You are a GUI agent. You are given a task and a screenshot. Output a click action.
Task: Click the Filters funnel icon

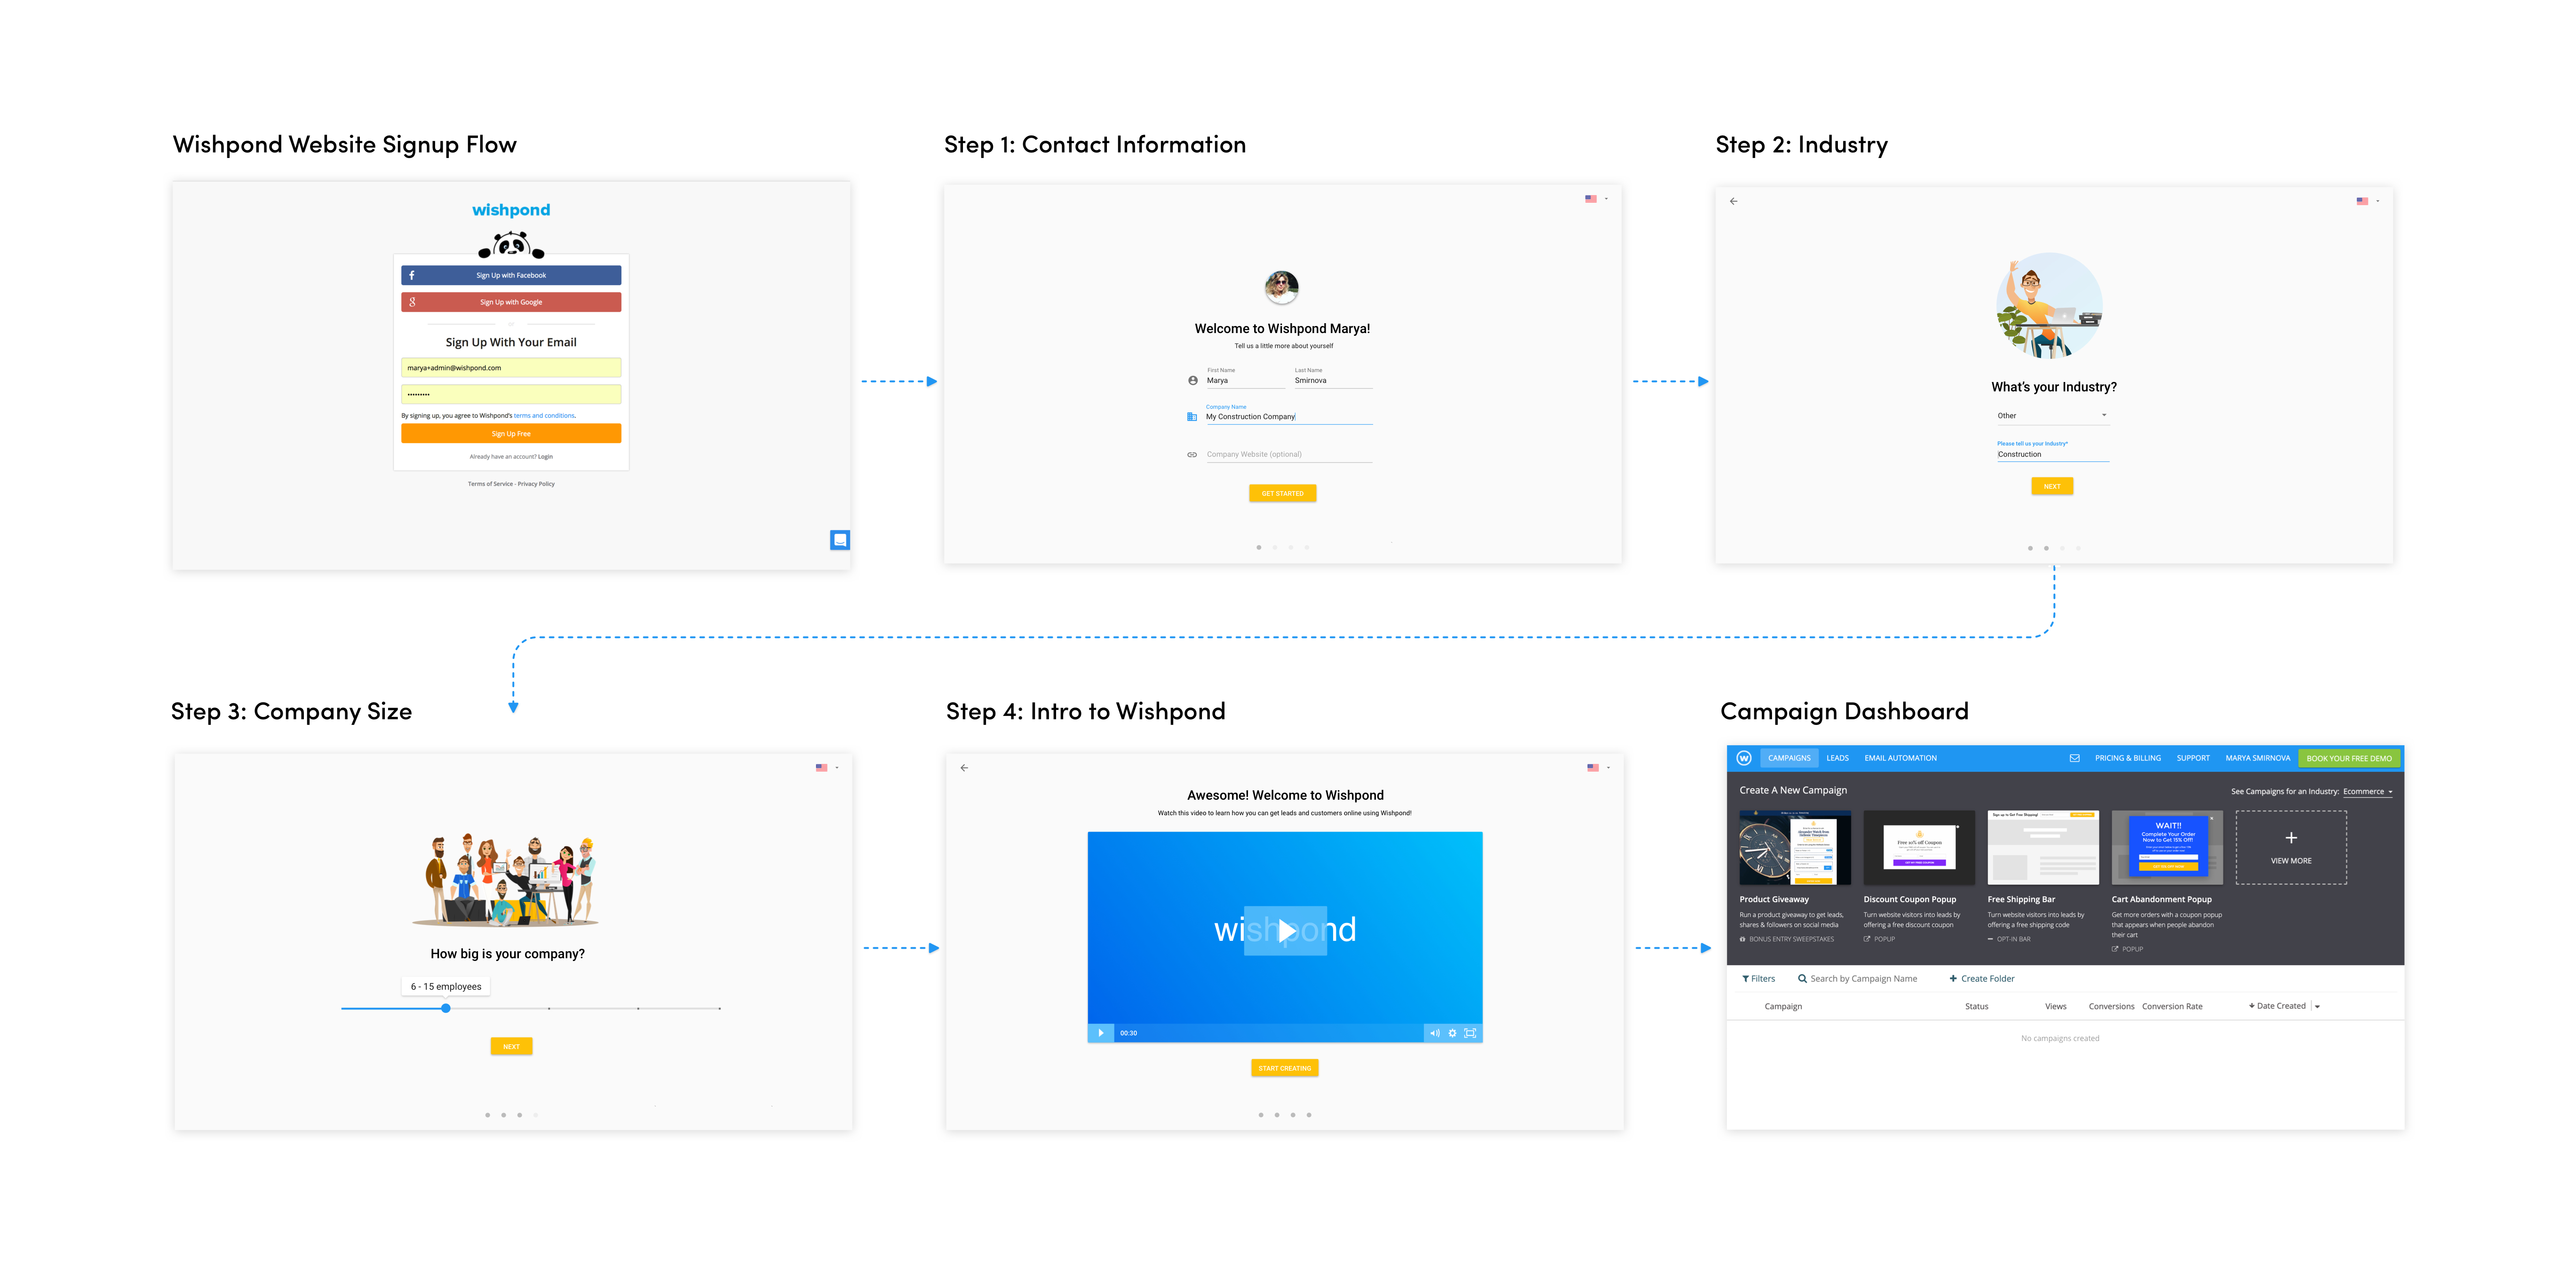[x=1746, y=979]
